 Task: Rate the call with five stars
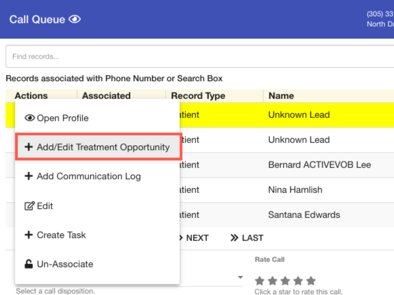(311, 281)
